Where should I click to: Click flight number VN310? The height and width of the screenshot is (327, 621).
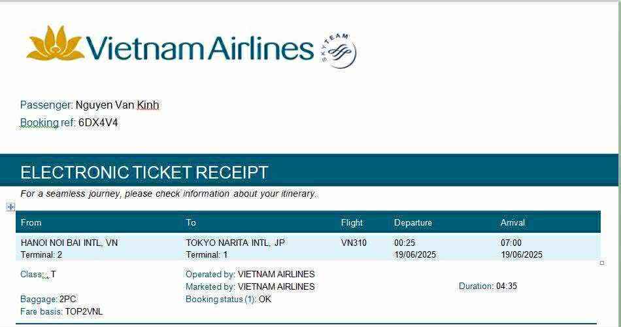(x=354, y=243)
